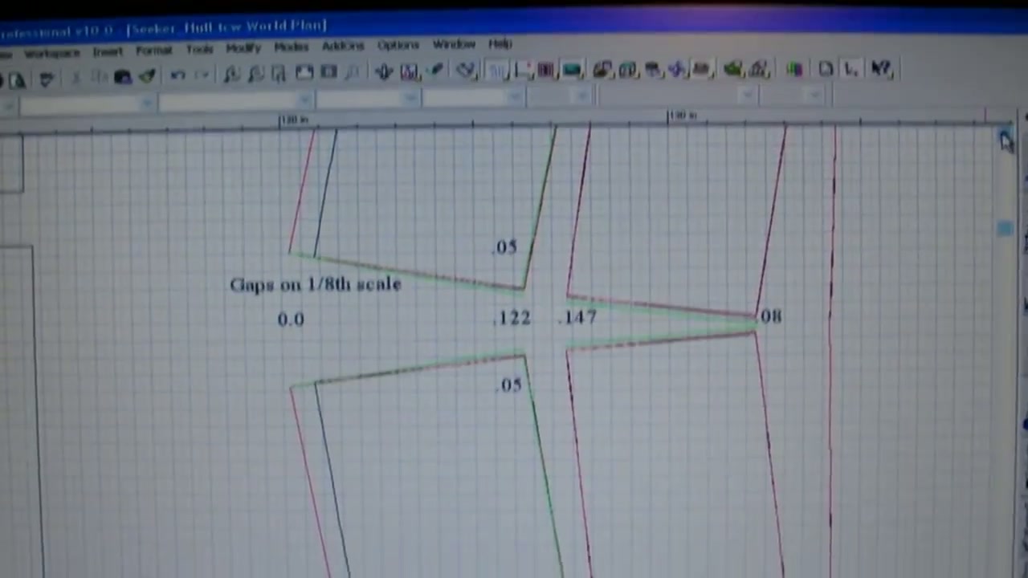Open the Tools menu
The width and height of the screenshot is (1028, 578).
tap(199, 49)
